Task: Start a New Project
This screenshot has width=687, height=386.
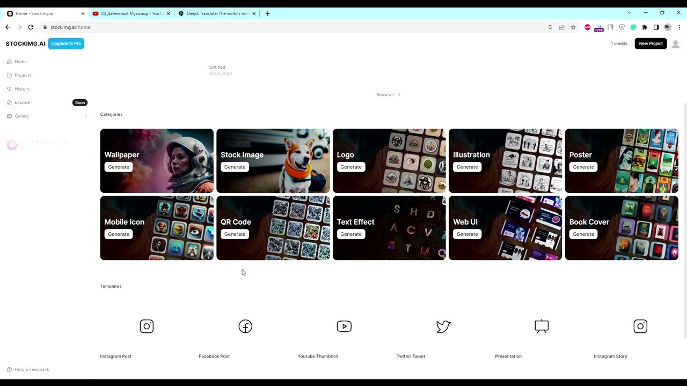Action: [x=651, y=43]
